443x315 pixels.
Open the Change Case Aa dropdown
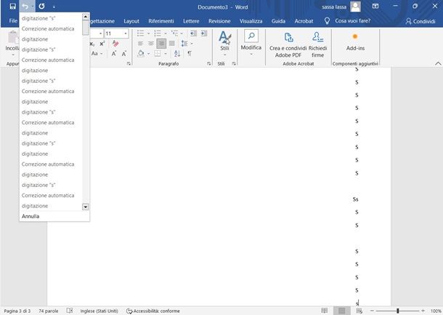(97, 54)
